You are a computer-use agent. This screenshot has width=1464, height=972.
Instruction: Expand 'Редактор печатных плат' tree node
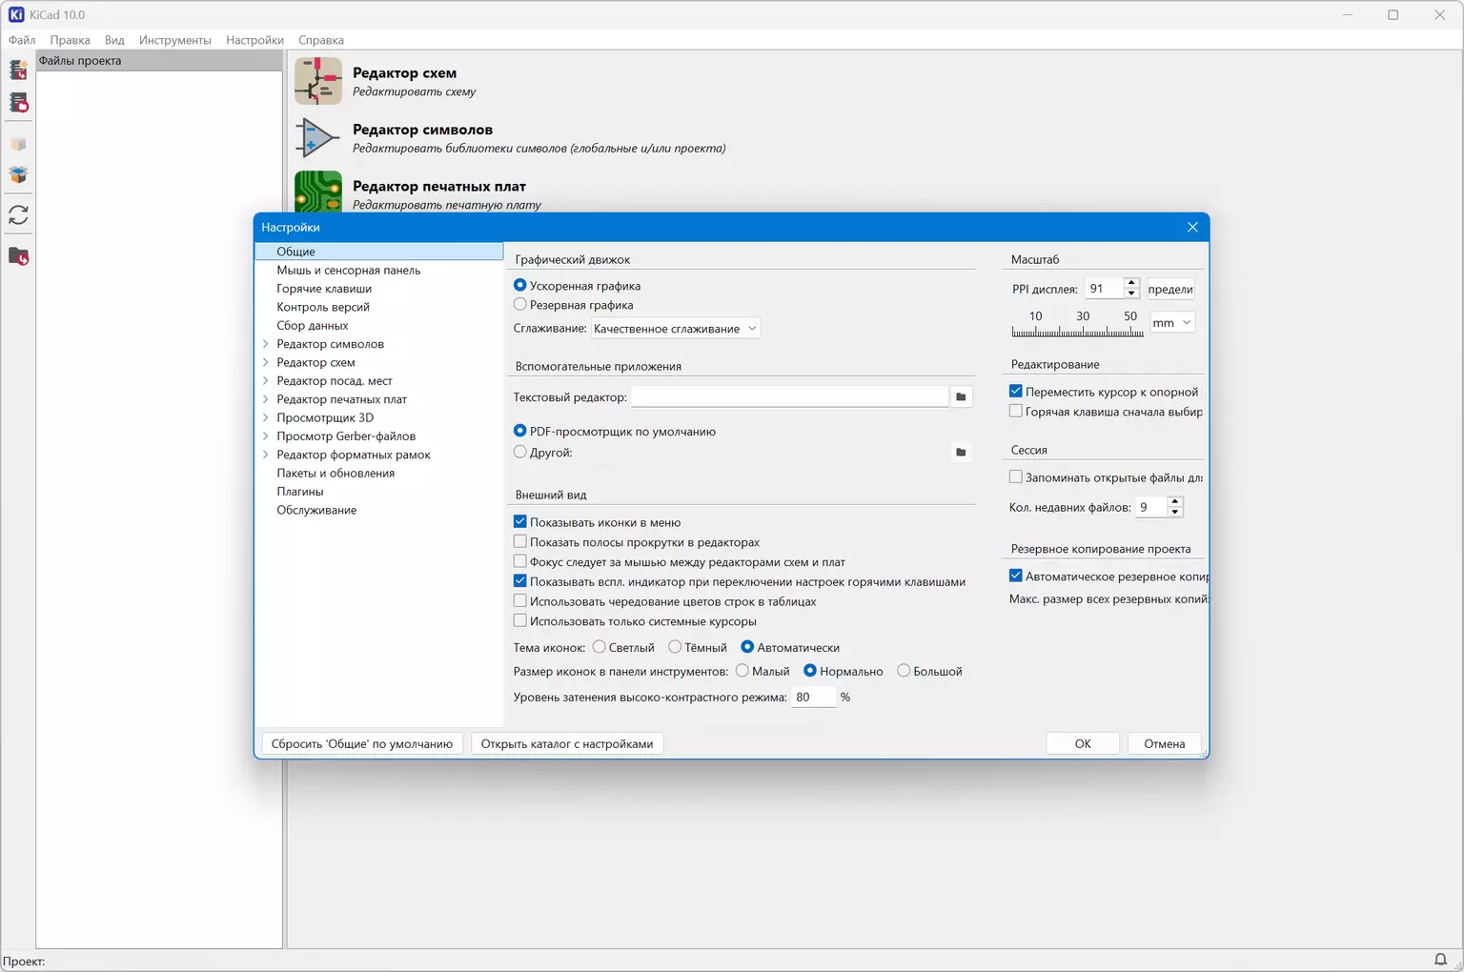(x=266, y=399)
